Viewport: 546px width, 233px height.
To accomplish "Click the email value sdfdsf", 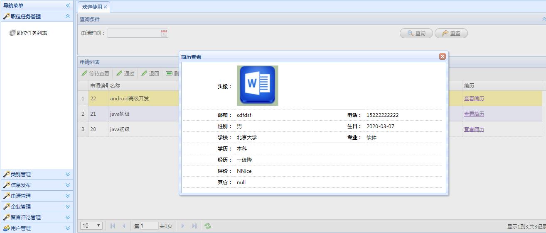I will pyautogui.click(x=244, y=115).
